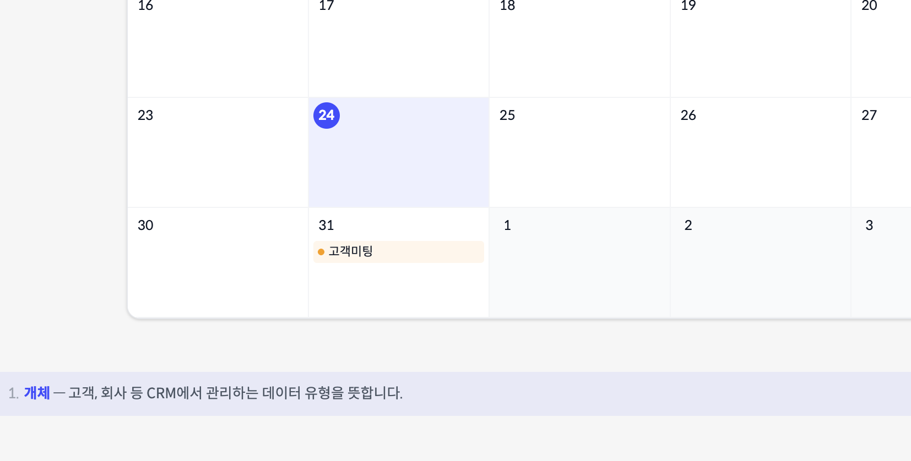Pick next month's day 3 cell
Image resolution: width=911 pixels, height=461 pixels.
(881, 262)
